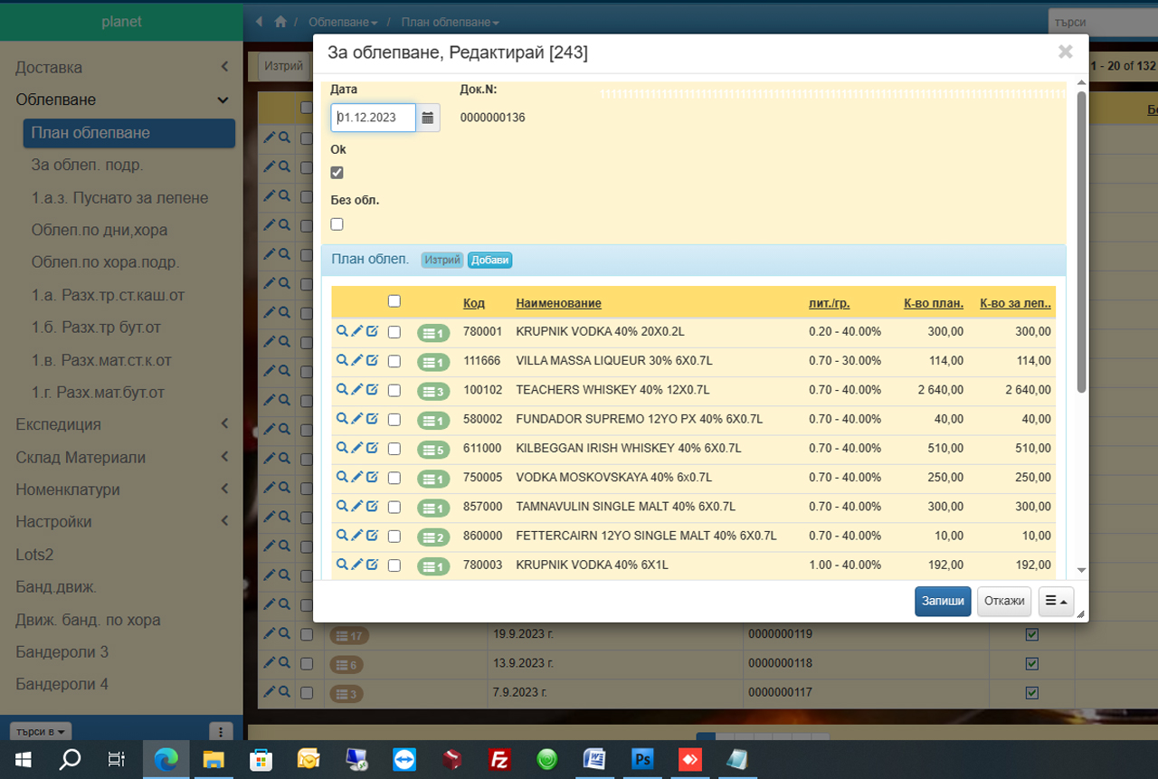Select checkbox for VILLA MASSA LIQUEUR row

click(394, 361)
